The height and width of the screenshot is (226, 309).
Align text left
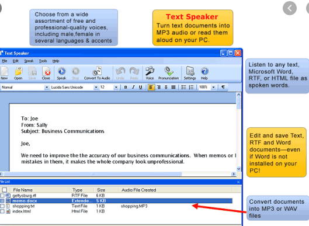(151, 87)
